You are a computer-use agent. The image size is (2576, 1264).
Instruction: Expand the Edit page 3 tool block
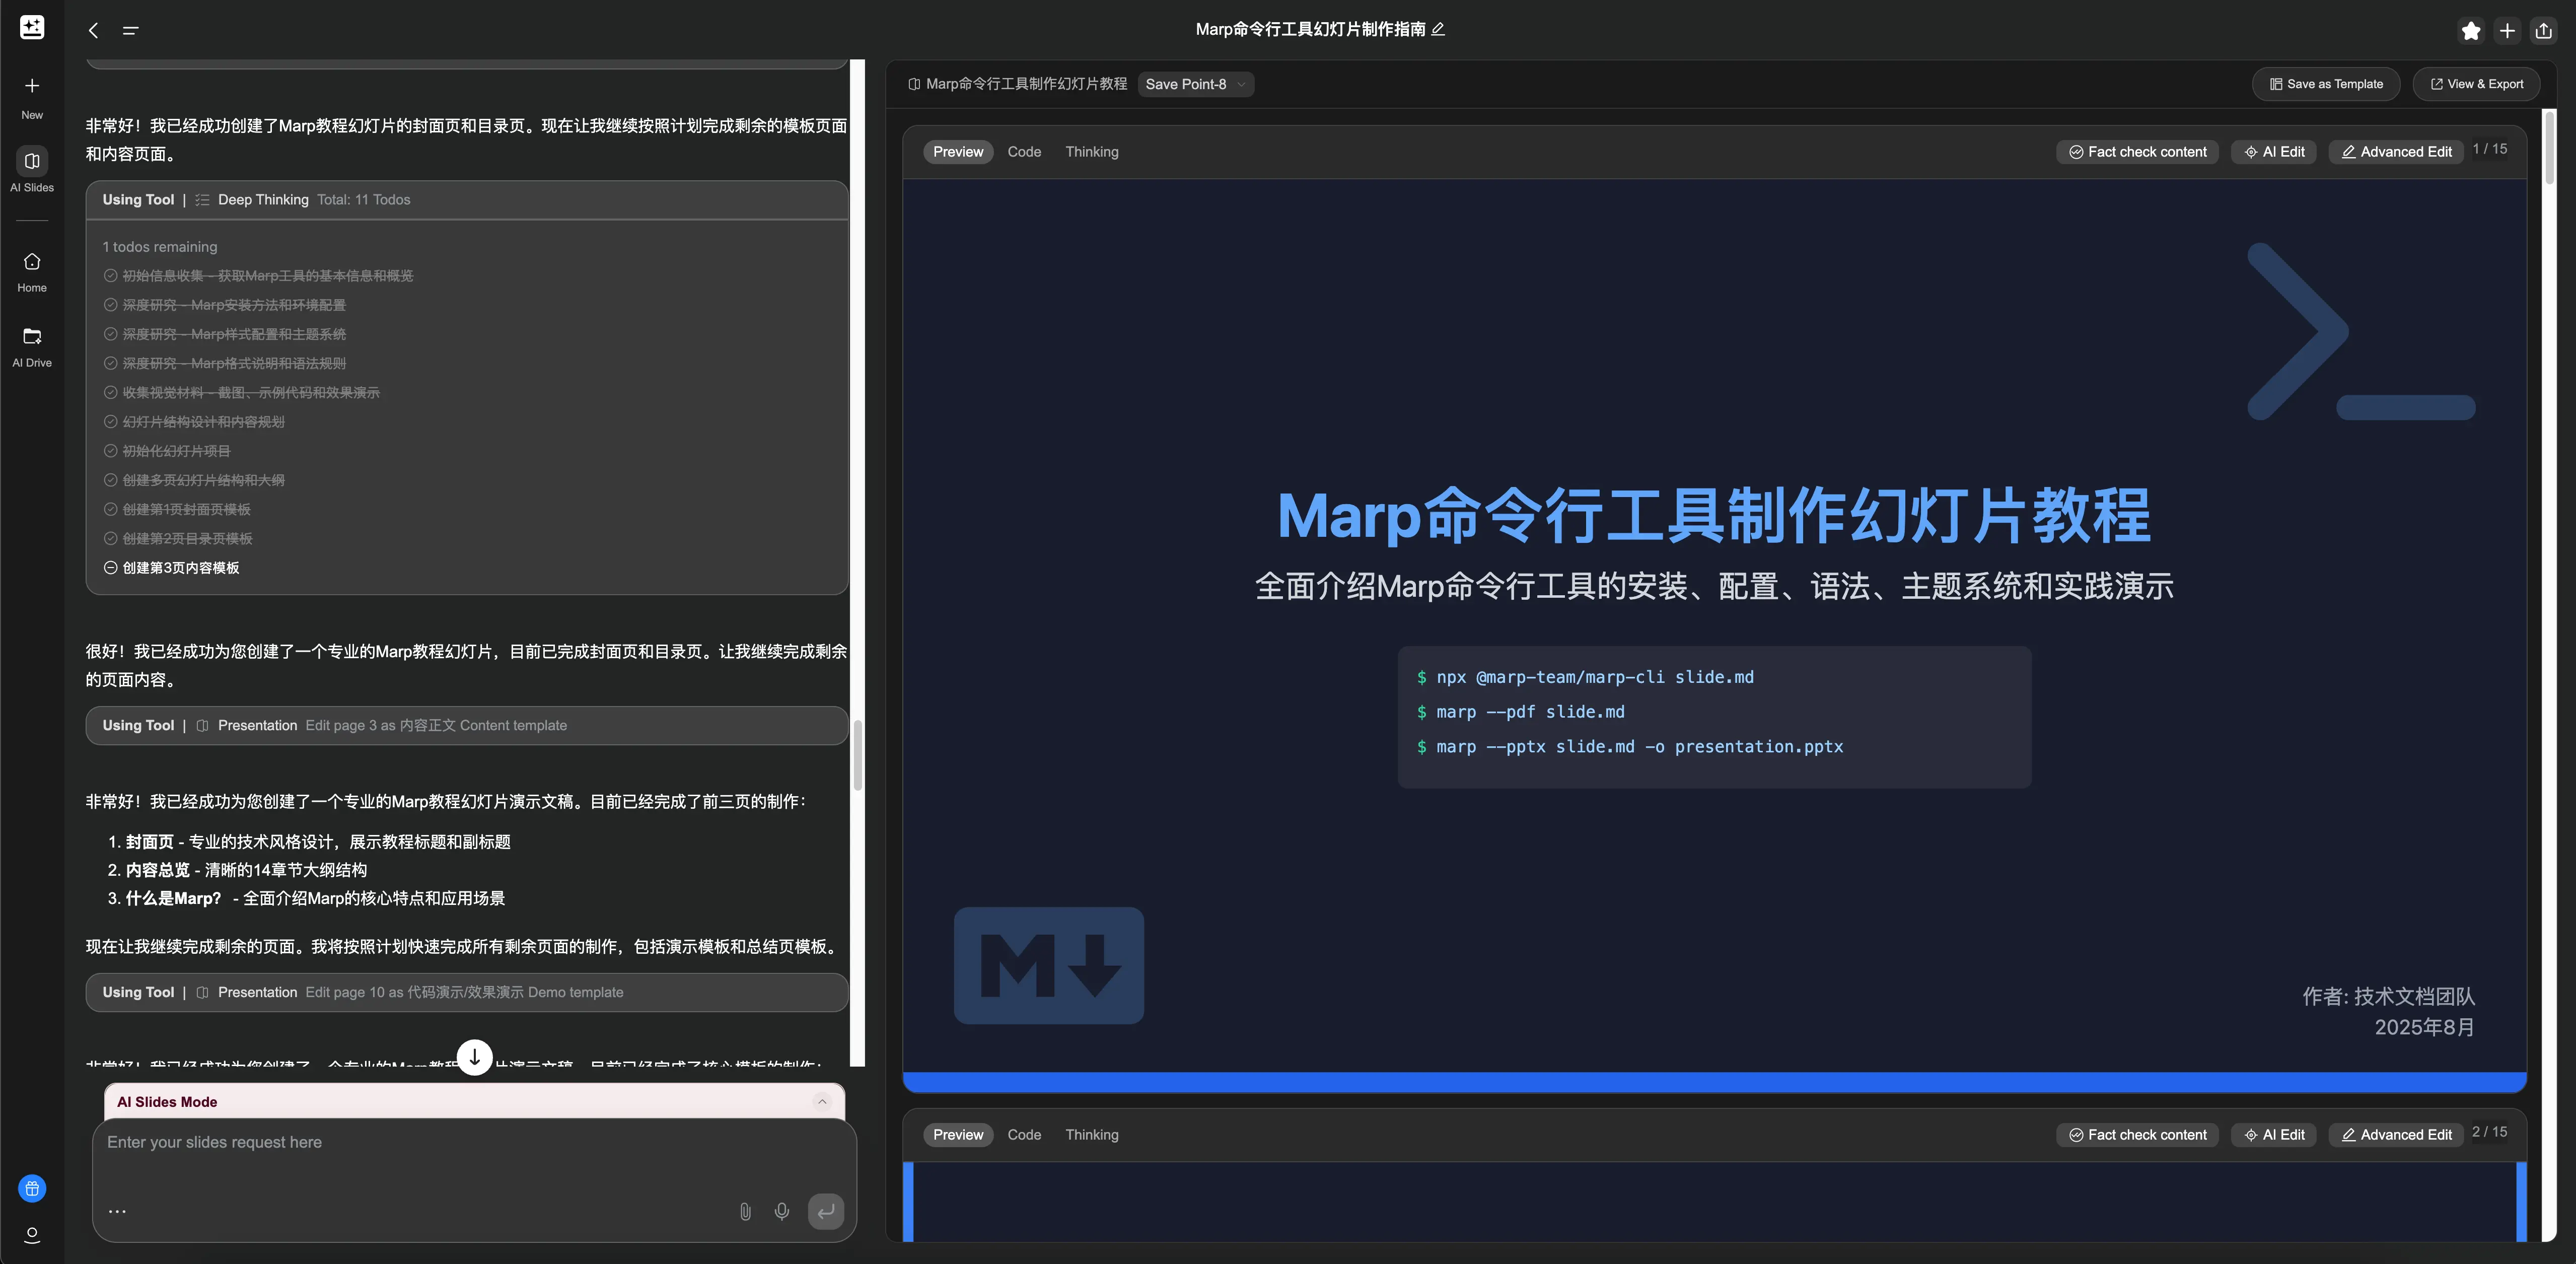(467, 725)
